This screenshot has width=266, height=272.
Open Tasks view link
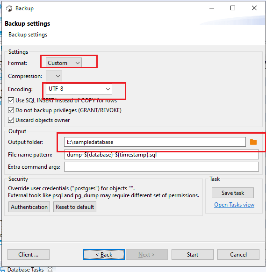click(234, 205)
